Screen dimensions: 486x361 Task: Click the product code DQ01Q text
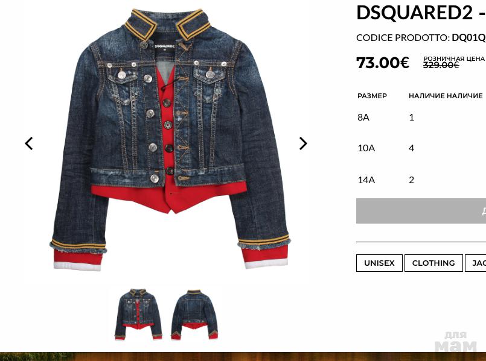coord(468,38)
